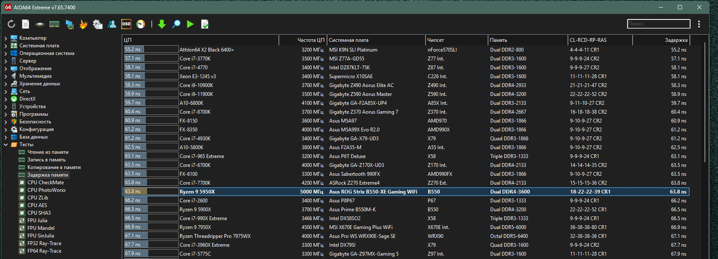
Task: Start benchmark with green play icon
Action: click(x=190, y=24)
